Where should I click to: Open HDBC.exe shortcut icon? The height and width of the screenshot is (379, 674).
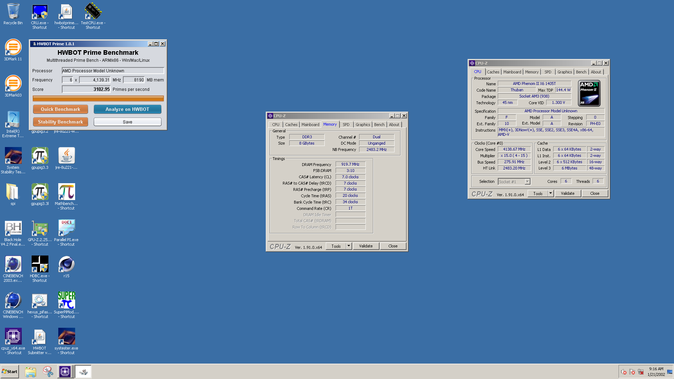(x=40, y=269)
